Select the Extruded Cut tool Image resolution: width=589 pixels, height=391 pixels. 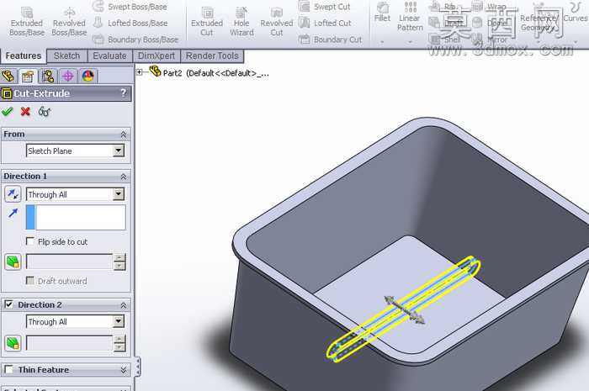click(x=207, y=22)
